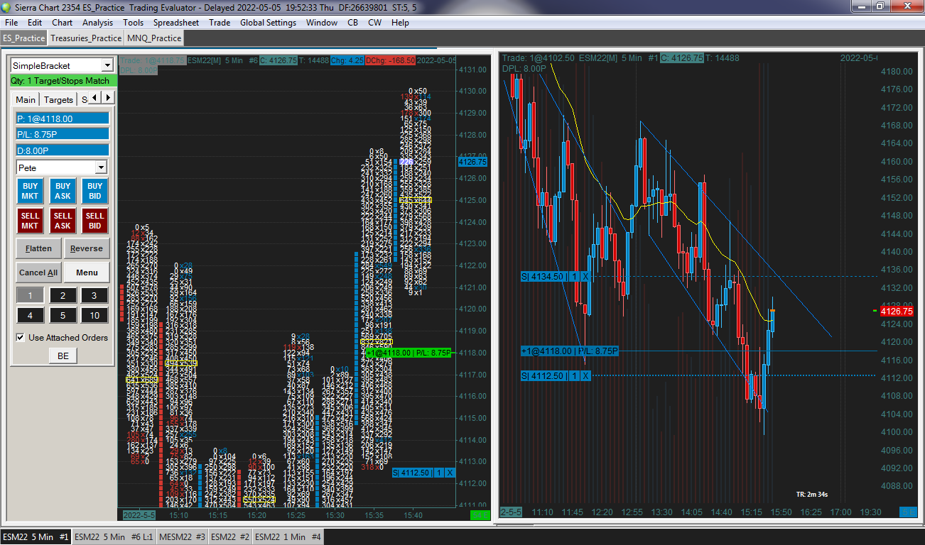Click the SELL MKT button
This screenshot has width=925, height=545.
30,221
